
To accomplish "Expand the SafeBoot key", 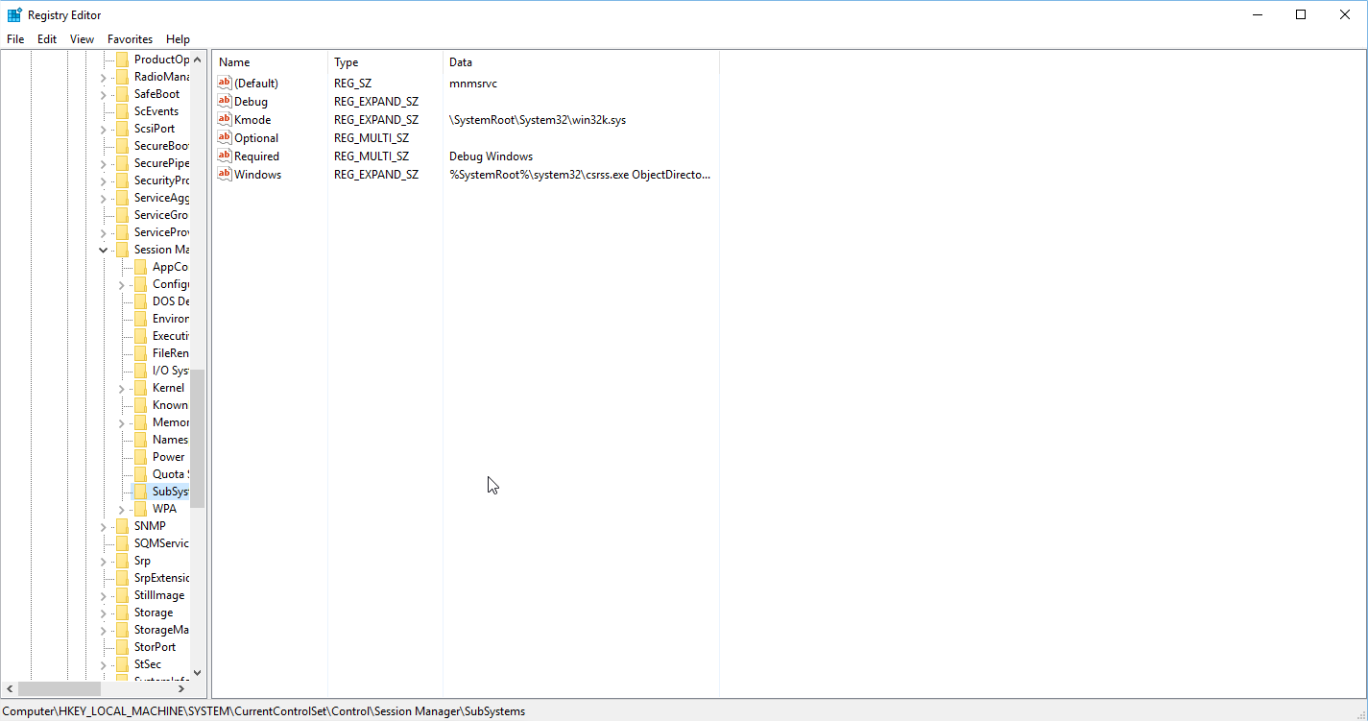I will [x=104, y=94].
